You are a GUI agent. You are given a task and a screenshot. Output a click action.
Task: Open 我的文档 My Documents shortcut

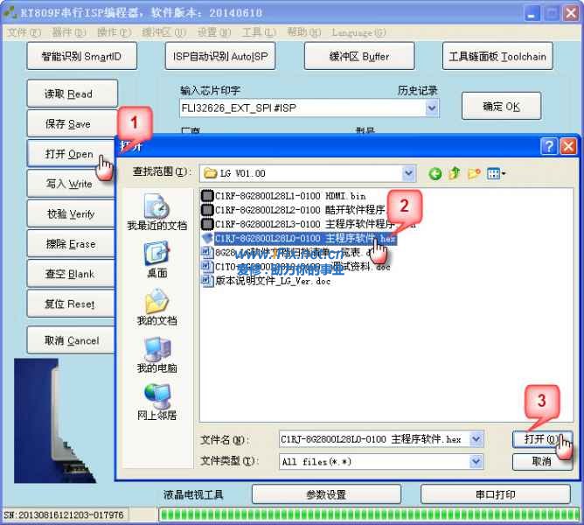(x=156, y=308)
